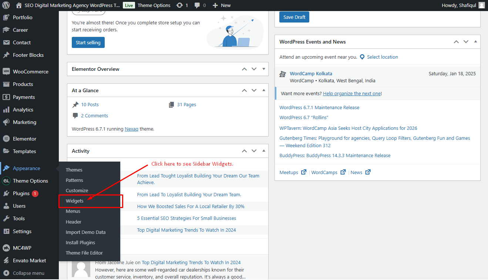Viewport: 488px width, 280px height.
Task: Open Widgets in Appearance submenu
Action: click(74, 201)
